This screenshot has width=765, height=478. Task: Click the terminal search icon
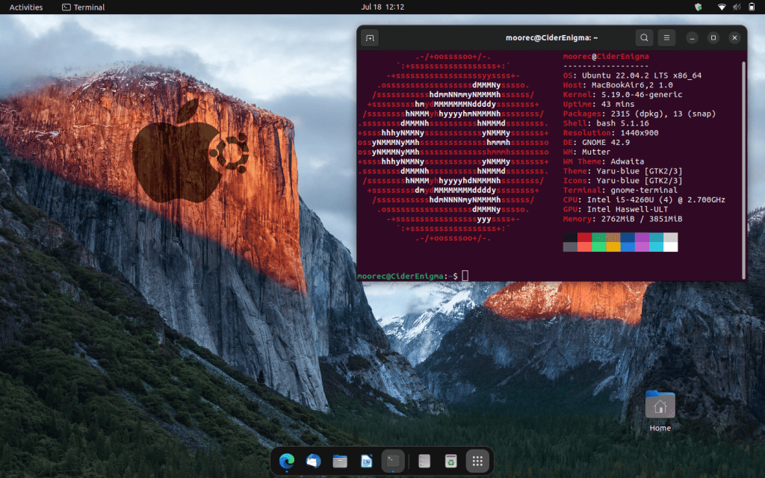pyautogui.click(x=644, y=37)
